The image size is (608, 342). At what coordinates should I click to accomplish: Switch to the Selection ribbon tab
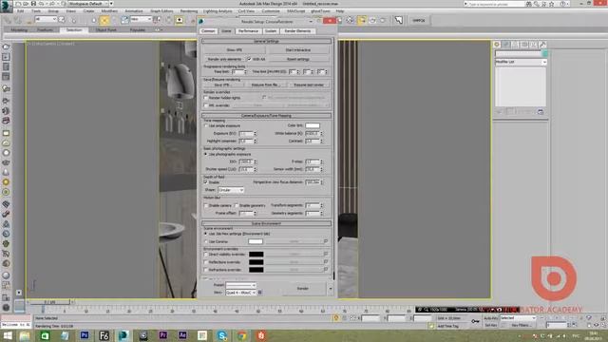74,29
